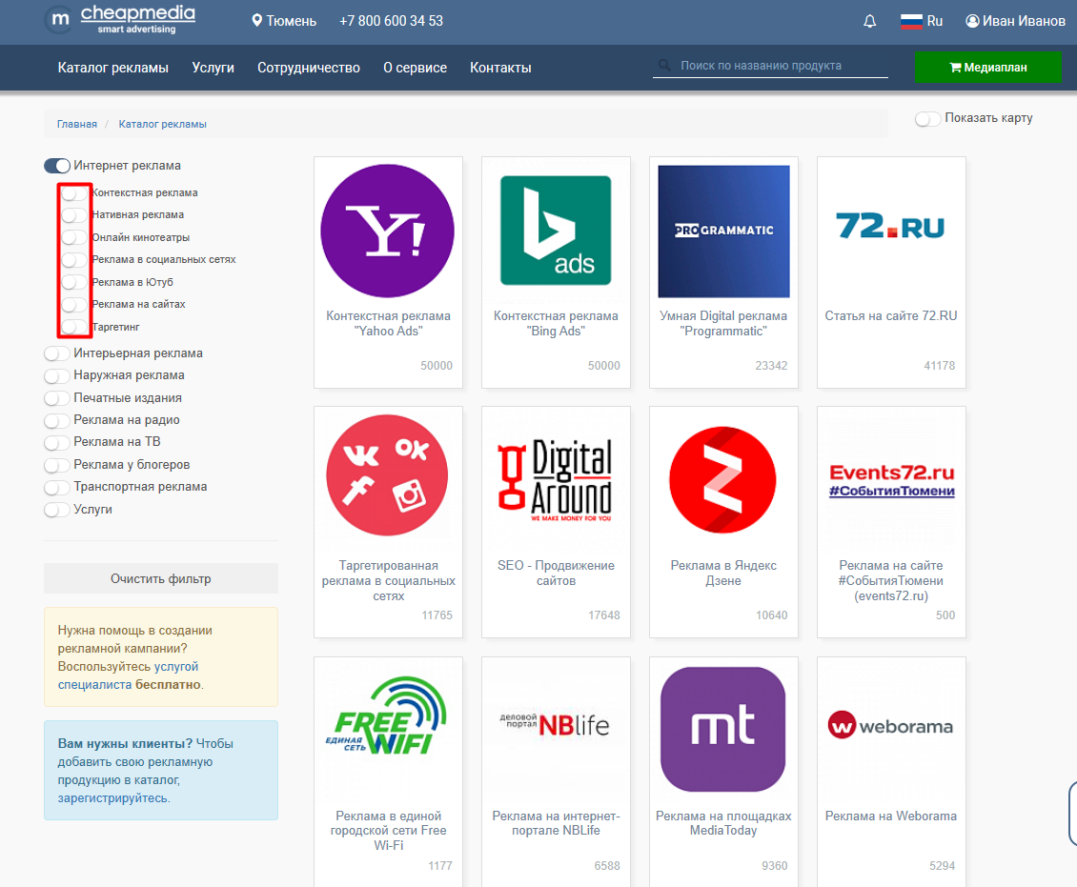Click the cheapmedia logo in the header
The height and width of the screenshot is (887, 1077).
[120, 20]
